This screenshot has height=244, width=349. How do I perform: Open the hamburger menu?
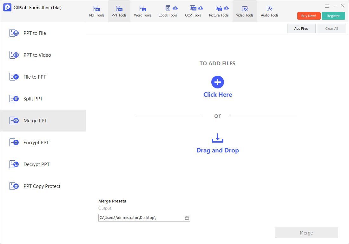(327, 6)
